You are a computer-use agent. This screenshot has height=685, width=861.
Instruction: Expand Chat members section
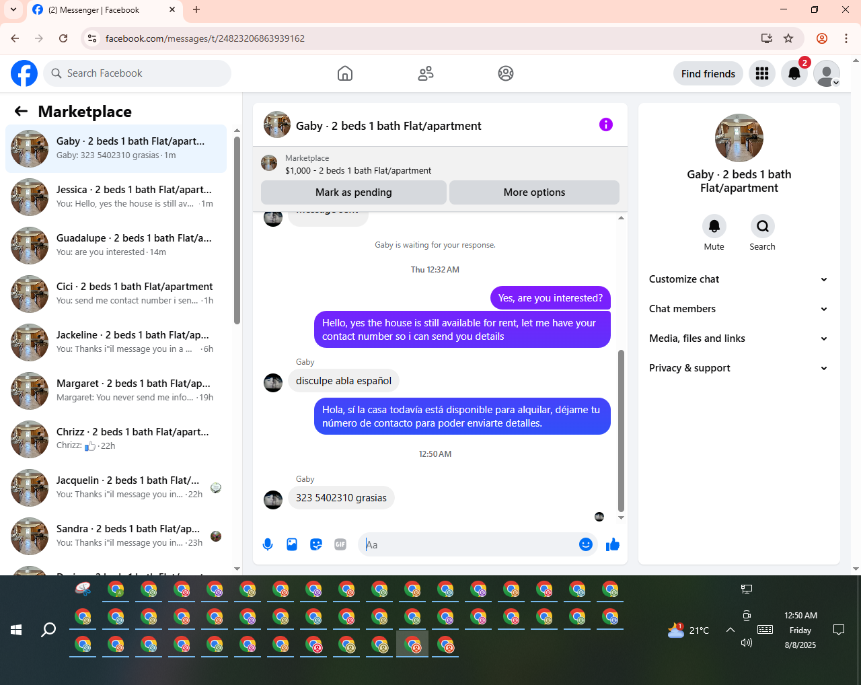point(739,309)
